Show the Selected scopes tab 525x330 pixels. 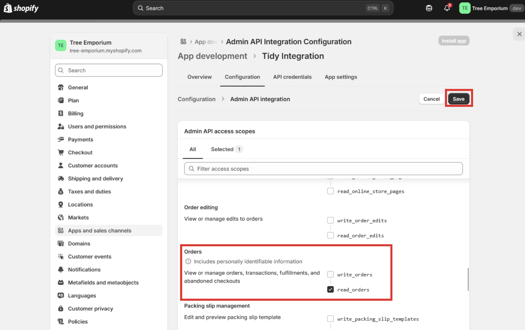227,149
